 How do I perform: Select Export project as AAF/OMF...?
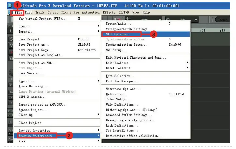[57, 105]
